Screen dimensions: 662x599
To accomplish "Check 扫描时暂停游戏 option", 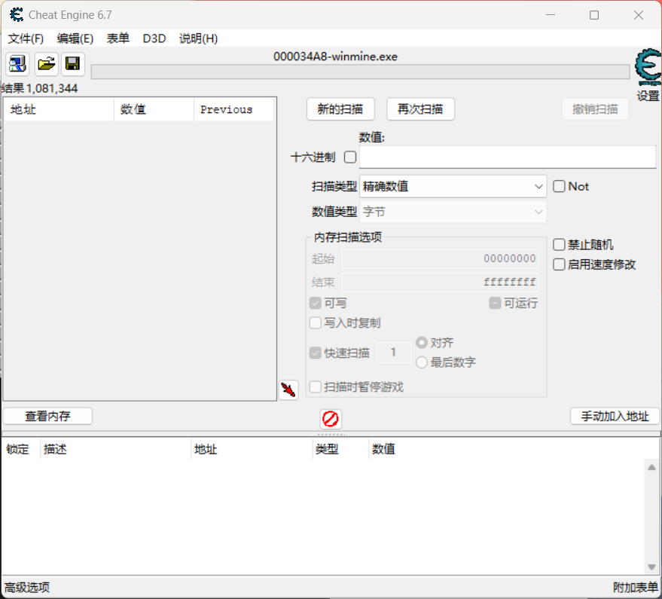I will pyautogui.click(x=316, y=387).
